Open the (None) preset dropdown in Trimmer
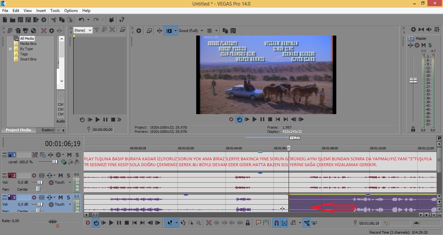This screenshot has width=443, height=235. [x=83, y=30]
